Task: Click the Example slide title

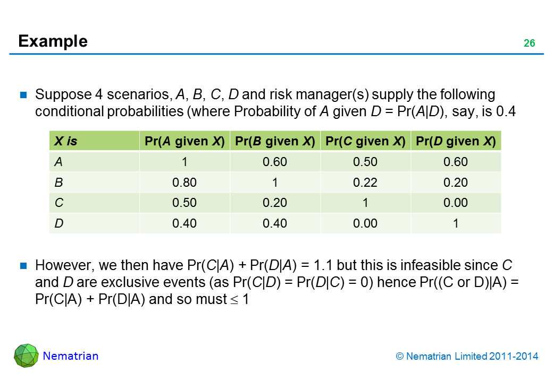Action: pos(53,41)
